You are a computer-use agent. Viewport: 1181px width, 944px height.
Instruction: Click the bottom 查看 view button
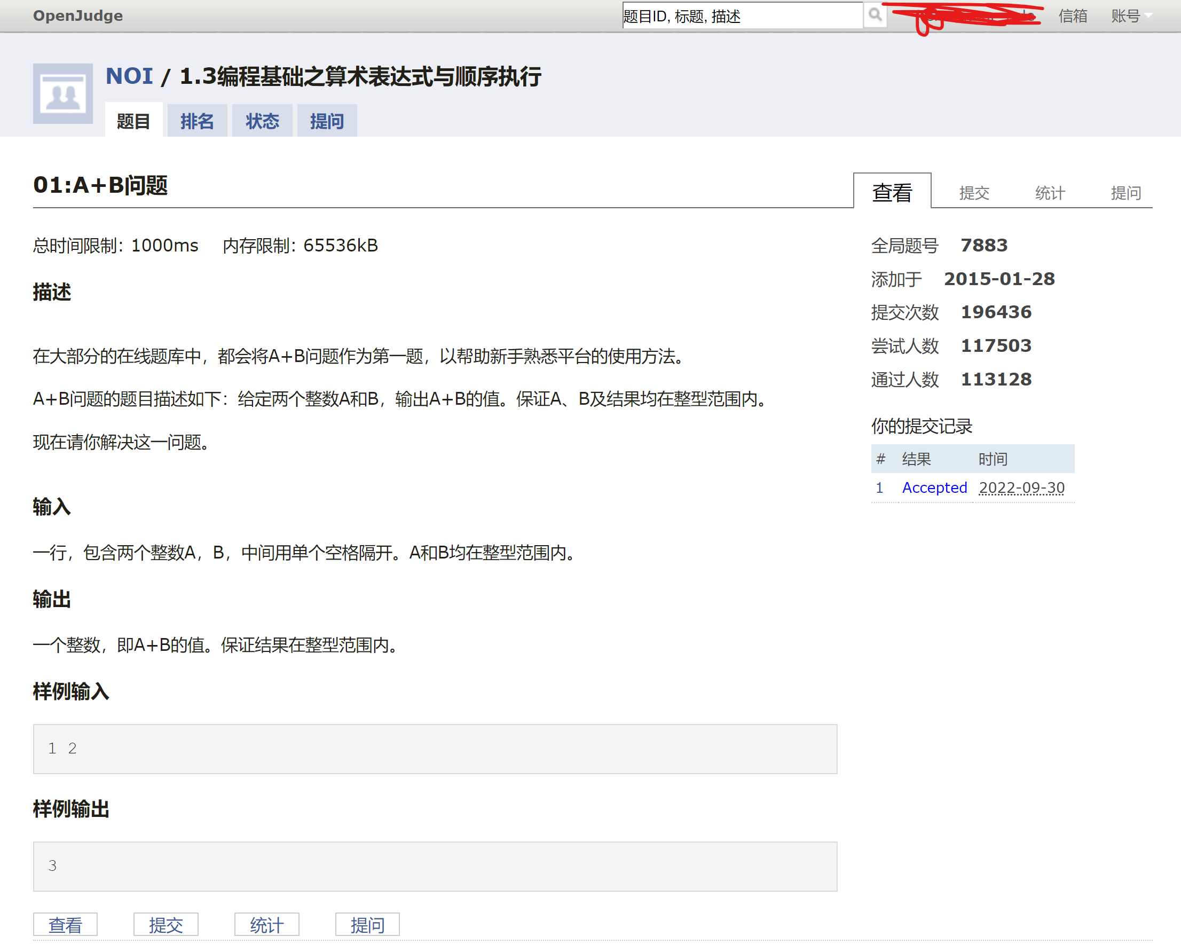[x=65, y=925]
